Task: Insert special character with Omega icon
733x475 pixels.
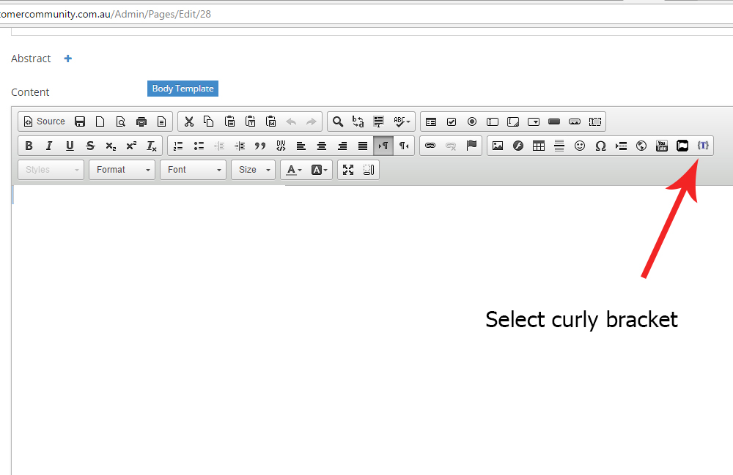Action: [x=600, y=146]
